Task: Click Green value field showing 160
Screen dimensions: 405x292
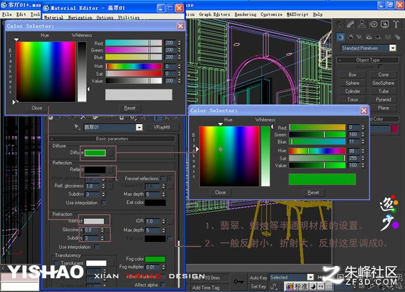Action: tap(353, 134)
